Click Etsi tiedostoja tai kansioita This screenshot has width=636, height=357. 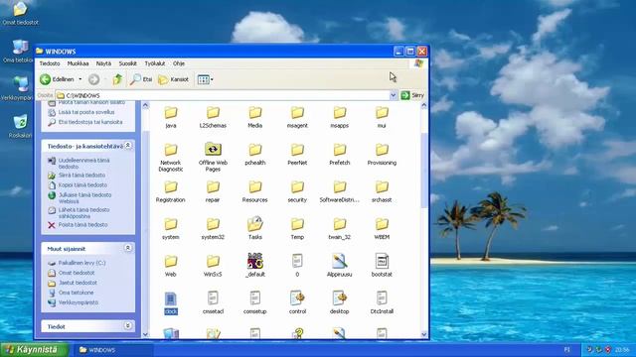click(x=90, y=122)
